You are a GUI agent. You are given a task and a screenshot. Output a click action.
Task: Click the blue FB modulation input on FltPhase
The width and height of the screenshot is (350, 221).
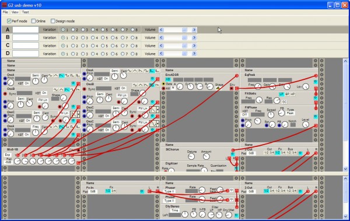pos(279,125)
